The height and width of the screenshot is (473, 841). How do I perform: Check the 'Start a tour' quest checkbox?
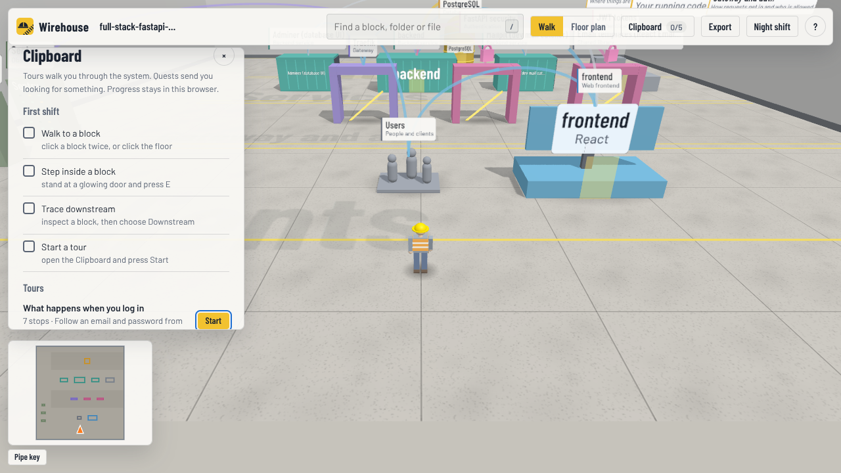(29, 246)
